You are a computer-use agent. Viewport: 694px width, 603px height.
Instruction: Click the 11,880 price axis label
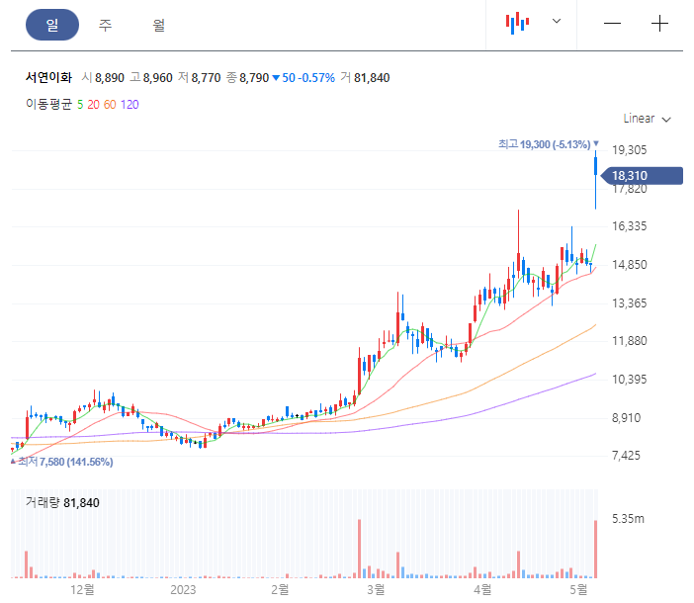pyautogui.click(x=630, y=341)
